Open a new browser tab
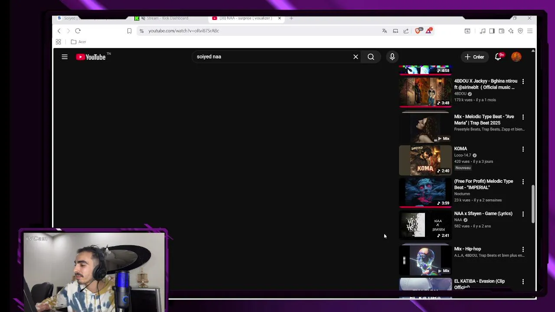 pos(291,18)
